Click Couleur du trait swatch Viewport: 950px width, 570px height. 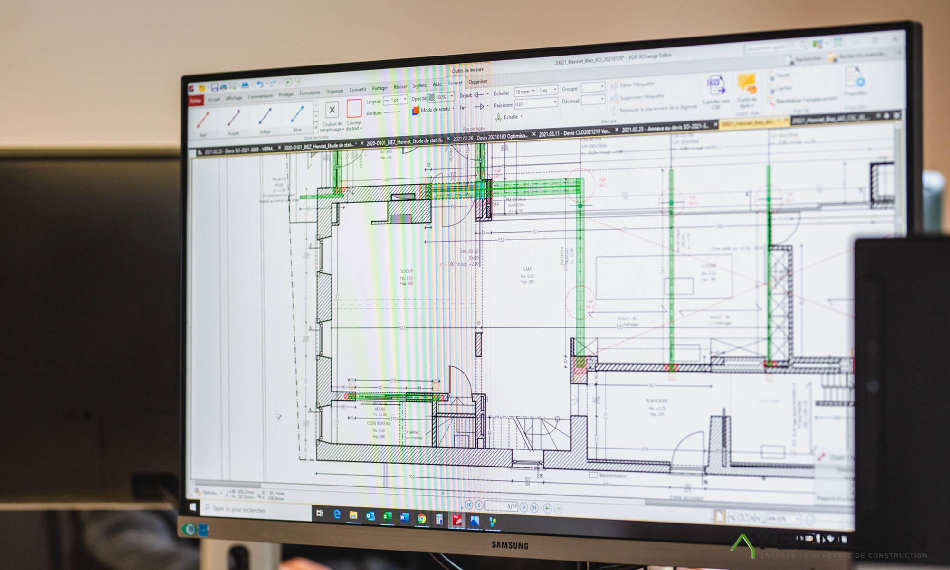click(x=354, y=109)
